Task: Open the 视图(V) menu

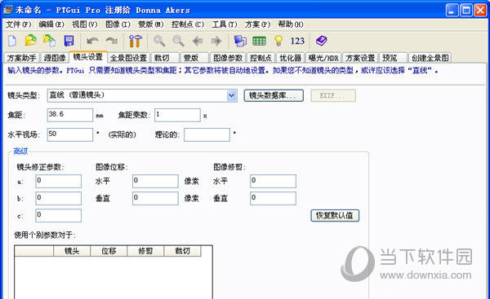Action: [x=85, y=24]
